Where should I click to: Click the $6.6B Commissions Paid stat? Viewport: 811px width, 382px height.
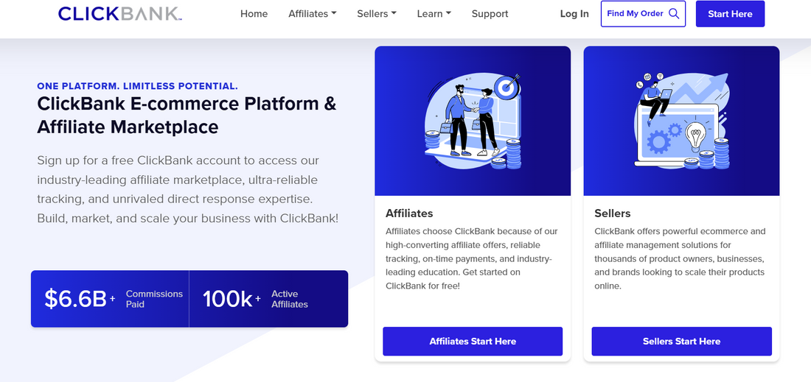pos(111,299)
